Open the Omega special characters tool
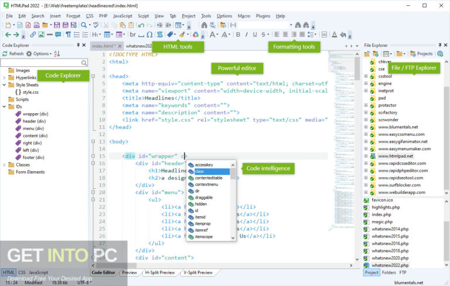The height and width of the screenshot is (286, 450). pos(149,35)
